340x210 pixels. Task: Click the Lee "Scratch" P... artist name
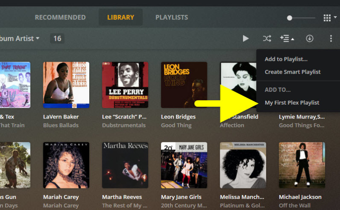tap(124, 117)
